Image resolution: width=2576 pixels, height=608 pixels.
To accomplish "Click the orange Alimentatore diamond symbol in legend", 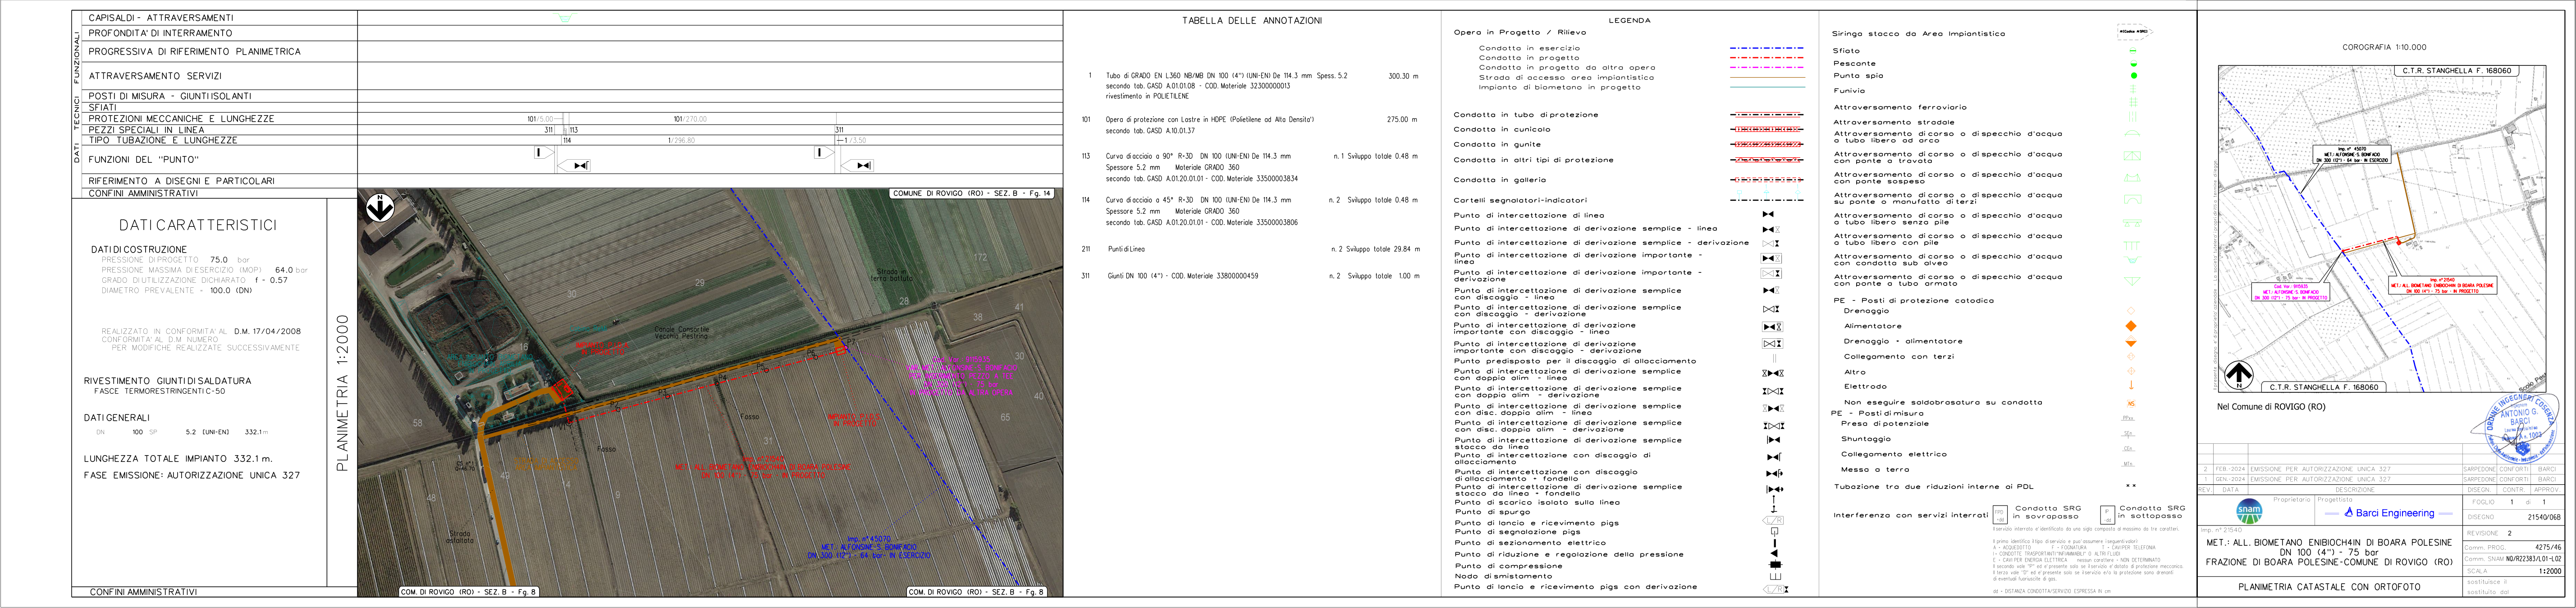I will click(x=2131, y=326).
